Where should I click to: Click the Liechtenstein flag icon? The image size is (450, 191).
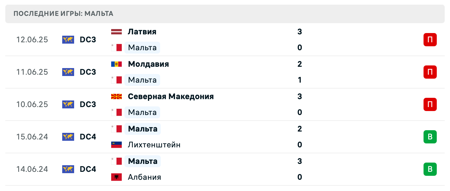[x=116, y=145]
